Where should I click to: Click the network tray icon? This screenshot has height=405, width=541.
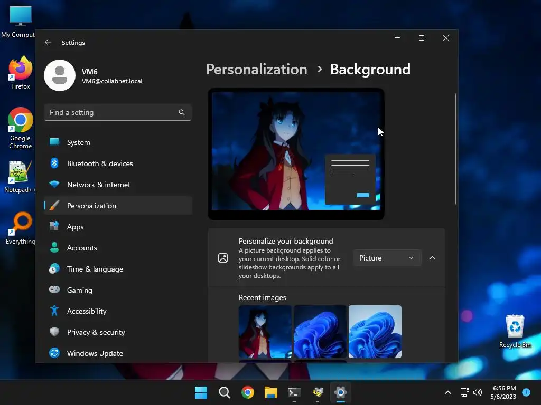[465, 392]
